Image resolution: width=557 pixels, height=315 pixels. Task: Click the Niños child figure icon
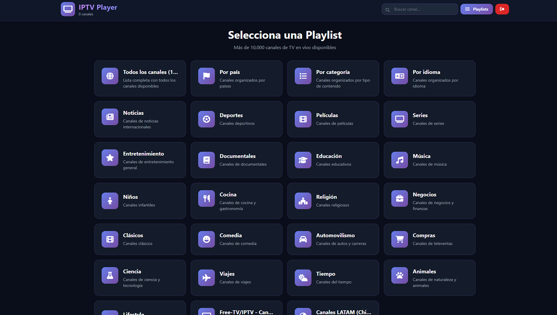110,201
